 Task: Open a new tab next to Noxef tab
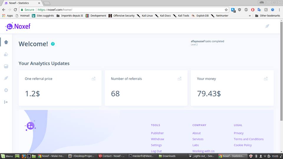pos(47,3)
